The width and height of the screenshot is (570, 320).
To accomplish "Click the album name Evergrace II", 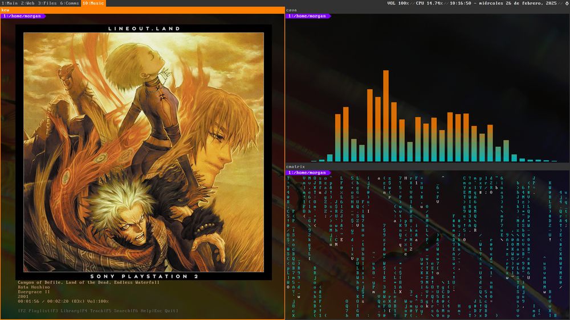I will coord(34,292).
